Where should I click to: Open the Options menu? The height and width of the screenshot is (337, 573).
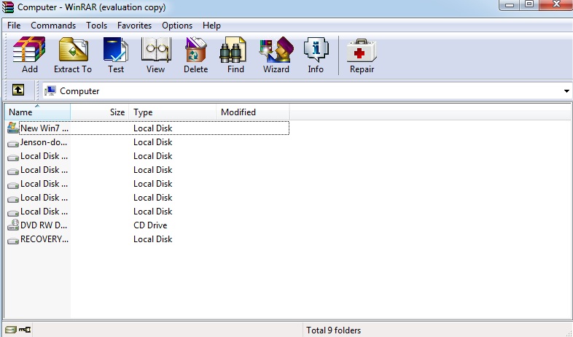click(x=177, y=26)
